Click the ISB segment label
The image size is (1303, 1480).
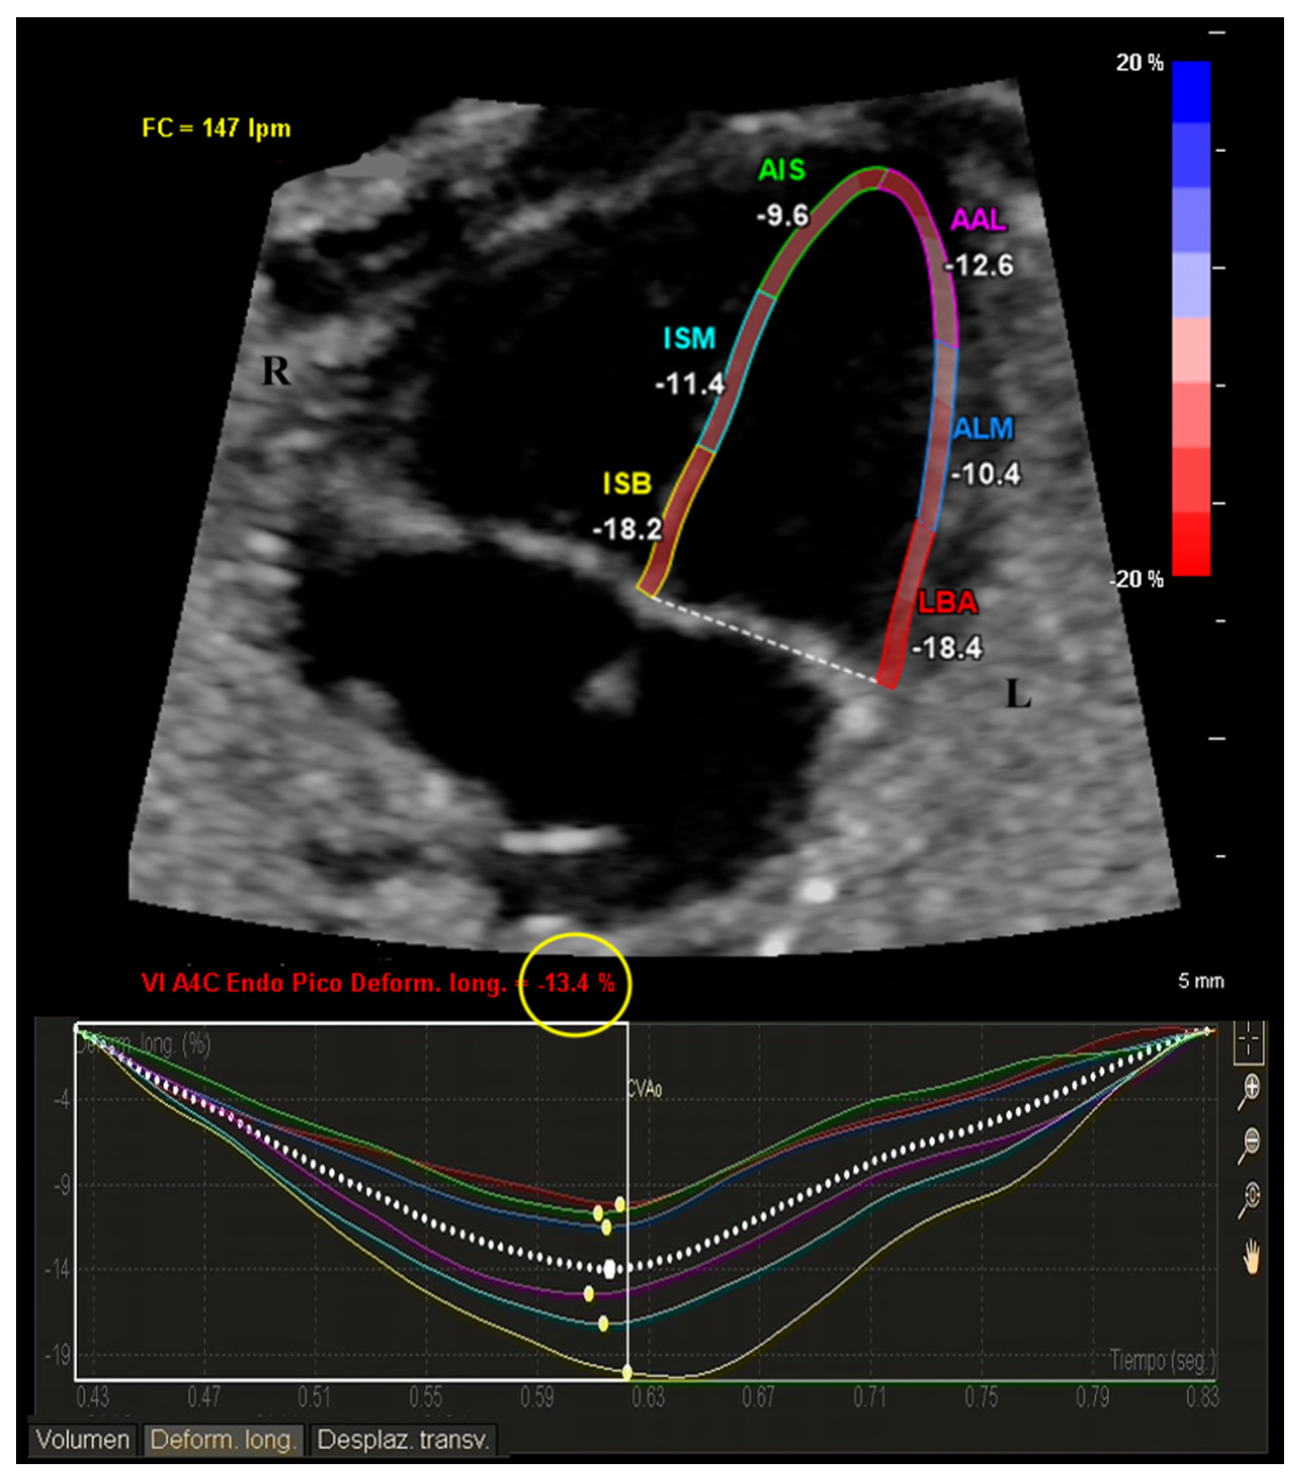(x=627, y=484)
